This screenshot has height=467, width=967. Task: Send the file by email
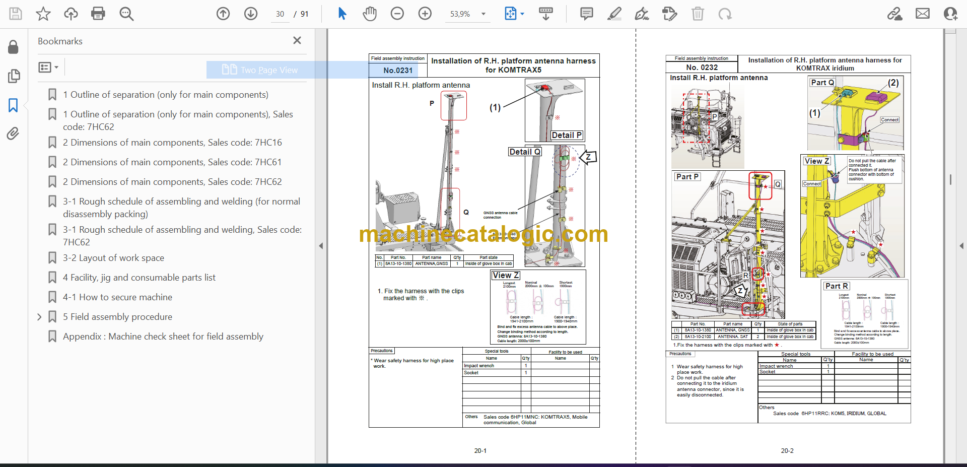coord(923,14)
